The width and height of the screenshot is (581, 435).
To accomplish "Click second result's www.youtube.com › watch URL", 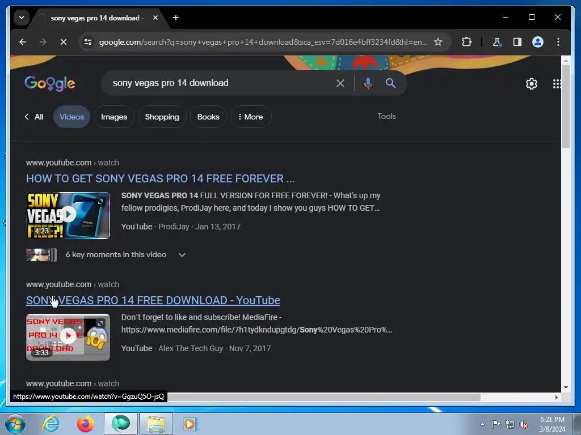I will coord(72,284).
